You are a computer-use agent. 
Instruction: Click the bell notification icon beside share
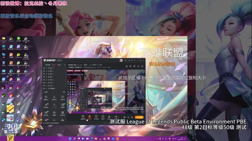138,66
